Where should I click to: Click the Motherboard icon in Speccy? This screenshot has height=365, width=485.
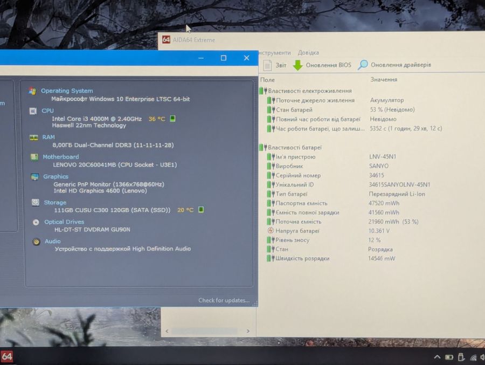[x=34, y=157]
